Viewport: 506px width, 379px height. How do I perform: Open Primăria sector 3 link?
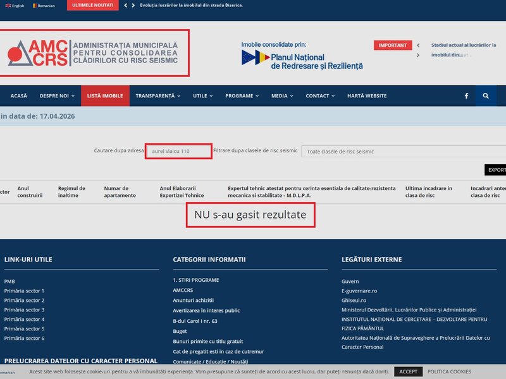click(x=24, y=310)
